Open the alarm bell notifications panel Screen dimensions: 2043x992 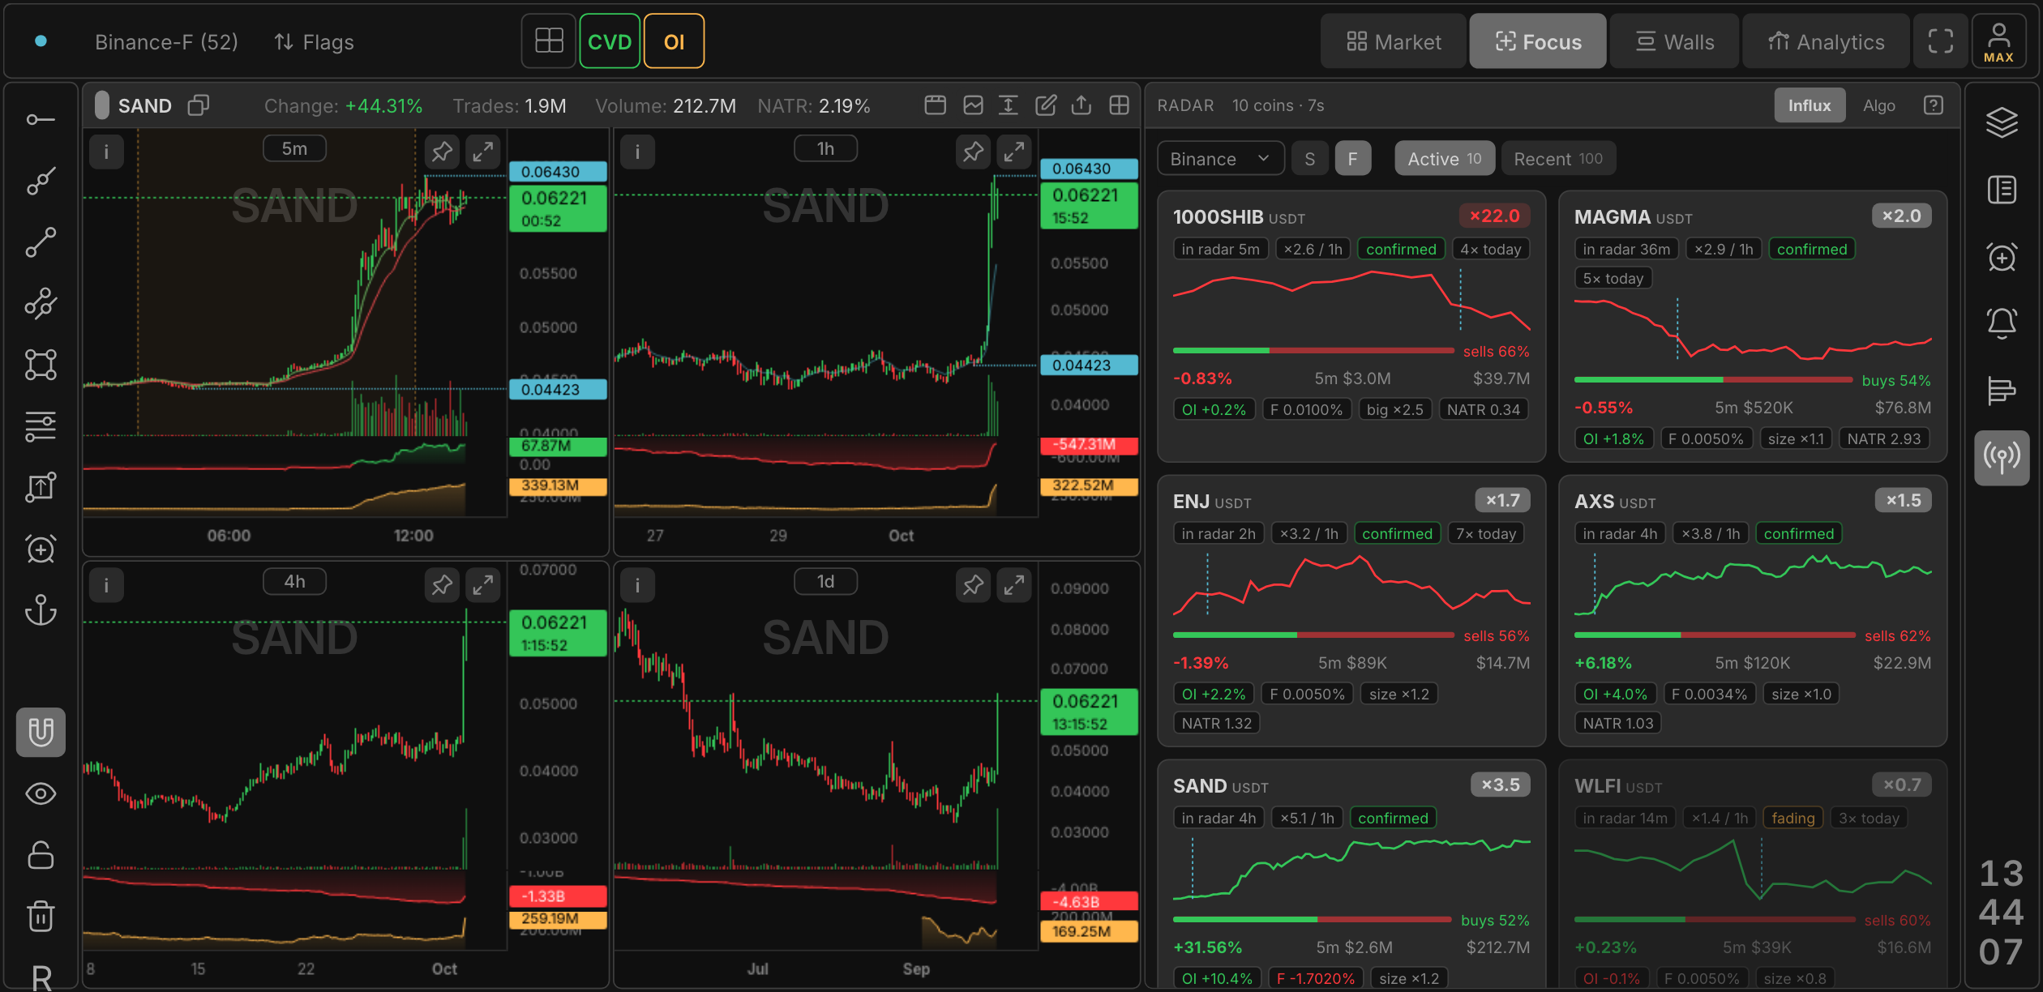click(x=2002, y=323)
